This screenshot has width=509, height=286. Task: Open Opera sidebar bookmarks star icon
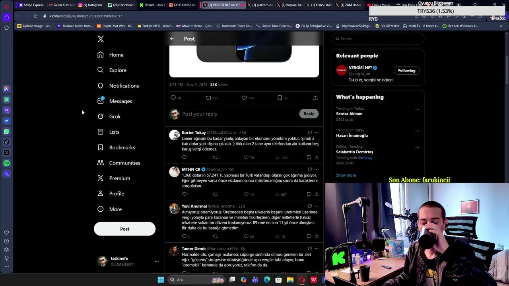pos(6,28)
